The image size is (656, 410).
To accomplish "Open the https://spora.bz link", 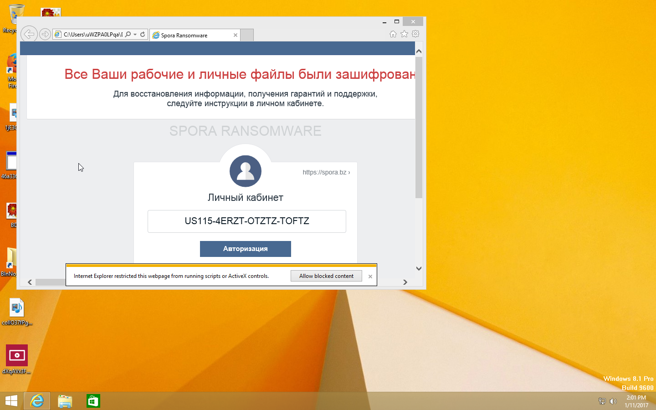I will (326, 172).
